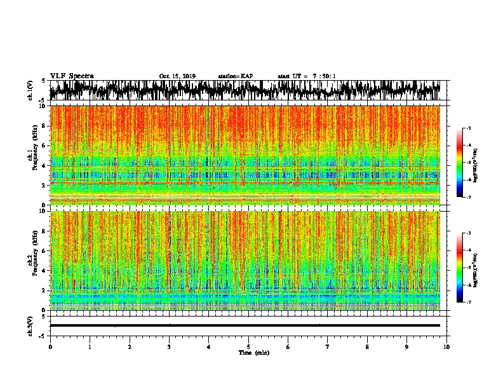Click the "8" kHz tick of ch.2 spectrogram
The image size is (503, 389).
pyautogui.click(x=44, y=231)
